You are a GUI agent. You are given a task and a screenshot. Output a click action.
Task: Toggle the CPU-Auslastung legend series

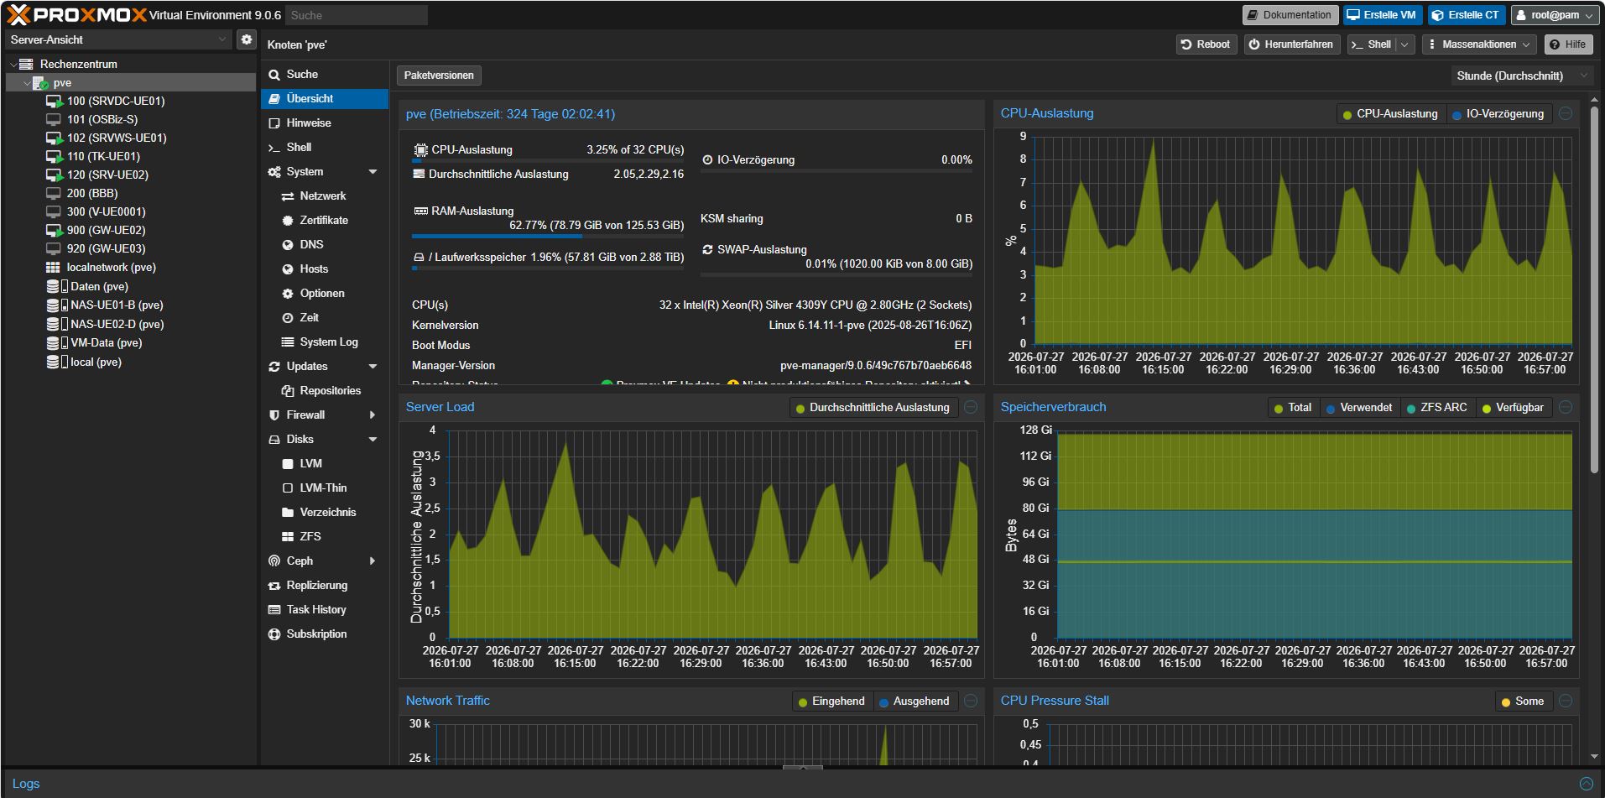click(x=1390, y=114)
